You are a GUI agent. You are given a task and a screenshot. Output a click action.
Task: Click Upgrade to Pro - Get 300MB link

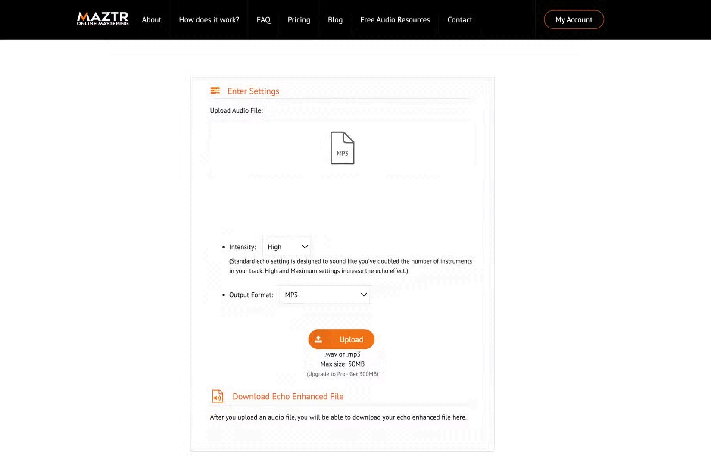(343, 374)
